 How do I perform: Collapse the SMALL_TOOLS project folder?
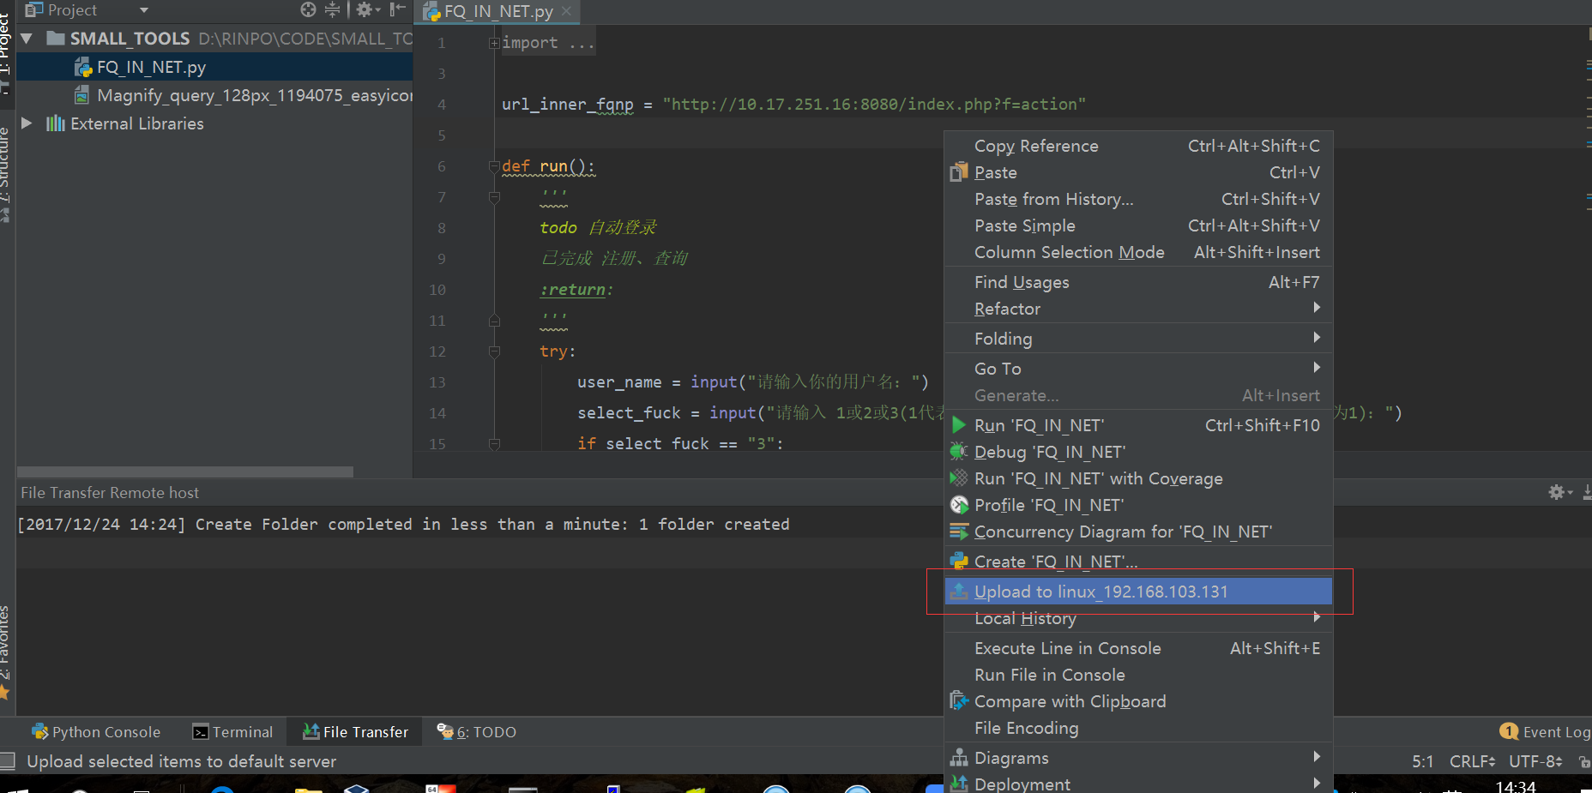click(x=27, y=39)
